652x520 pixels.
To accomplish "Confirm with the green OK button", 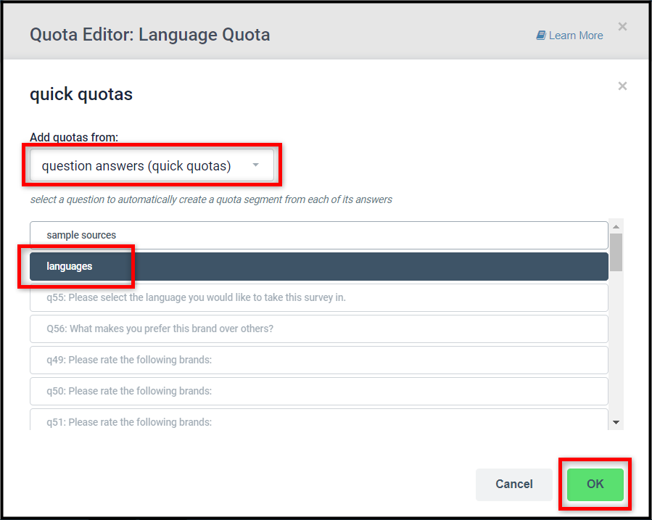I will (595, 484).
